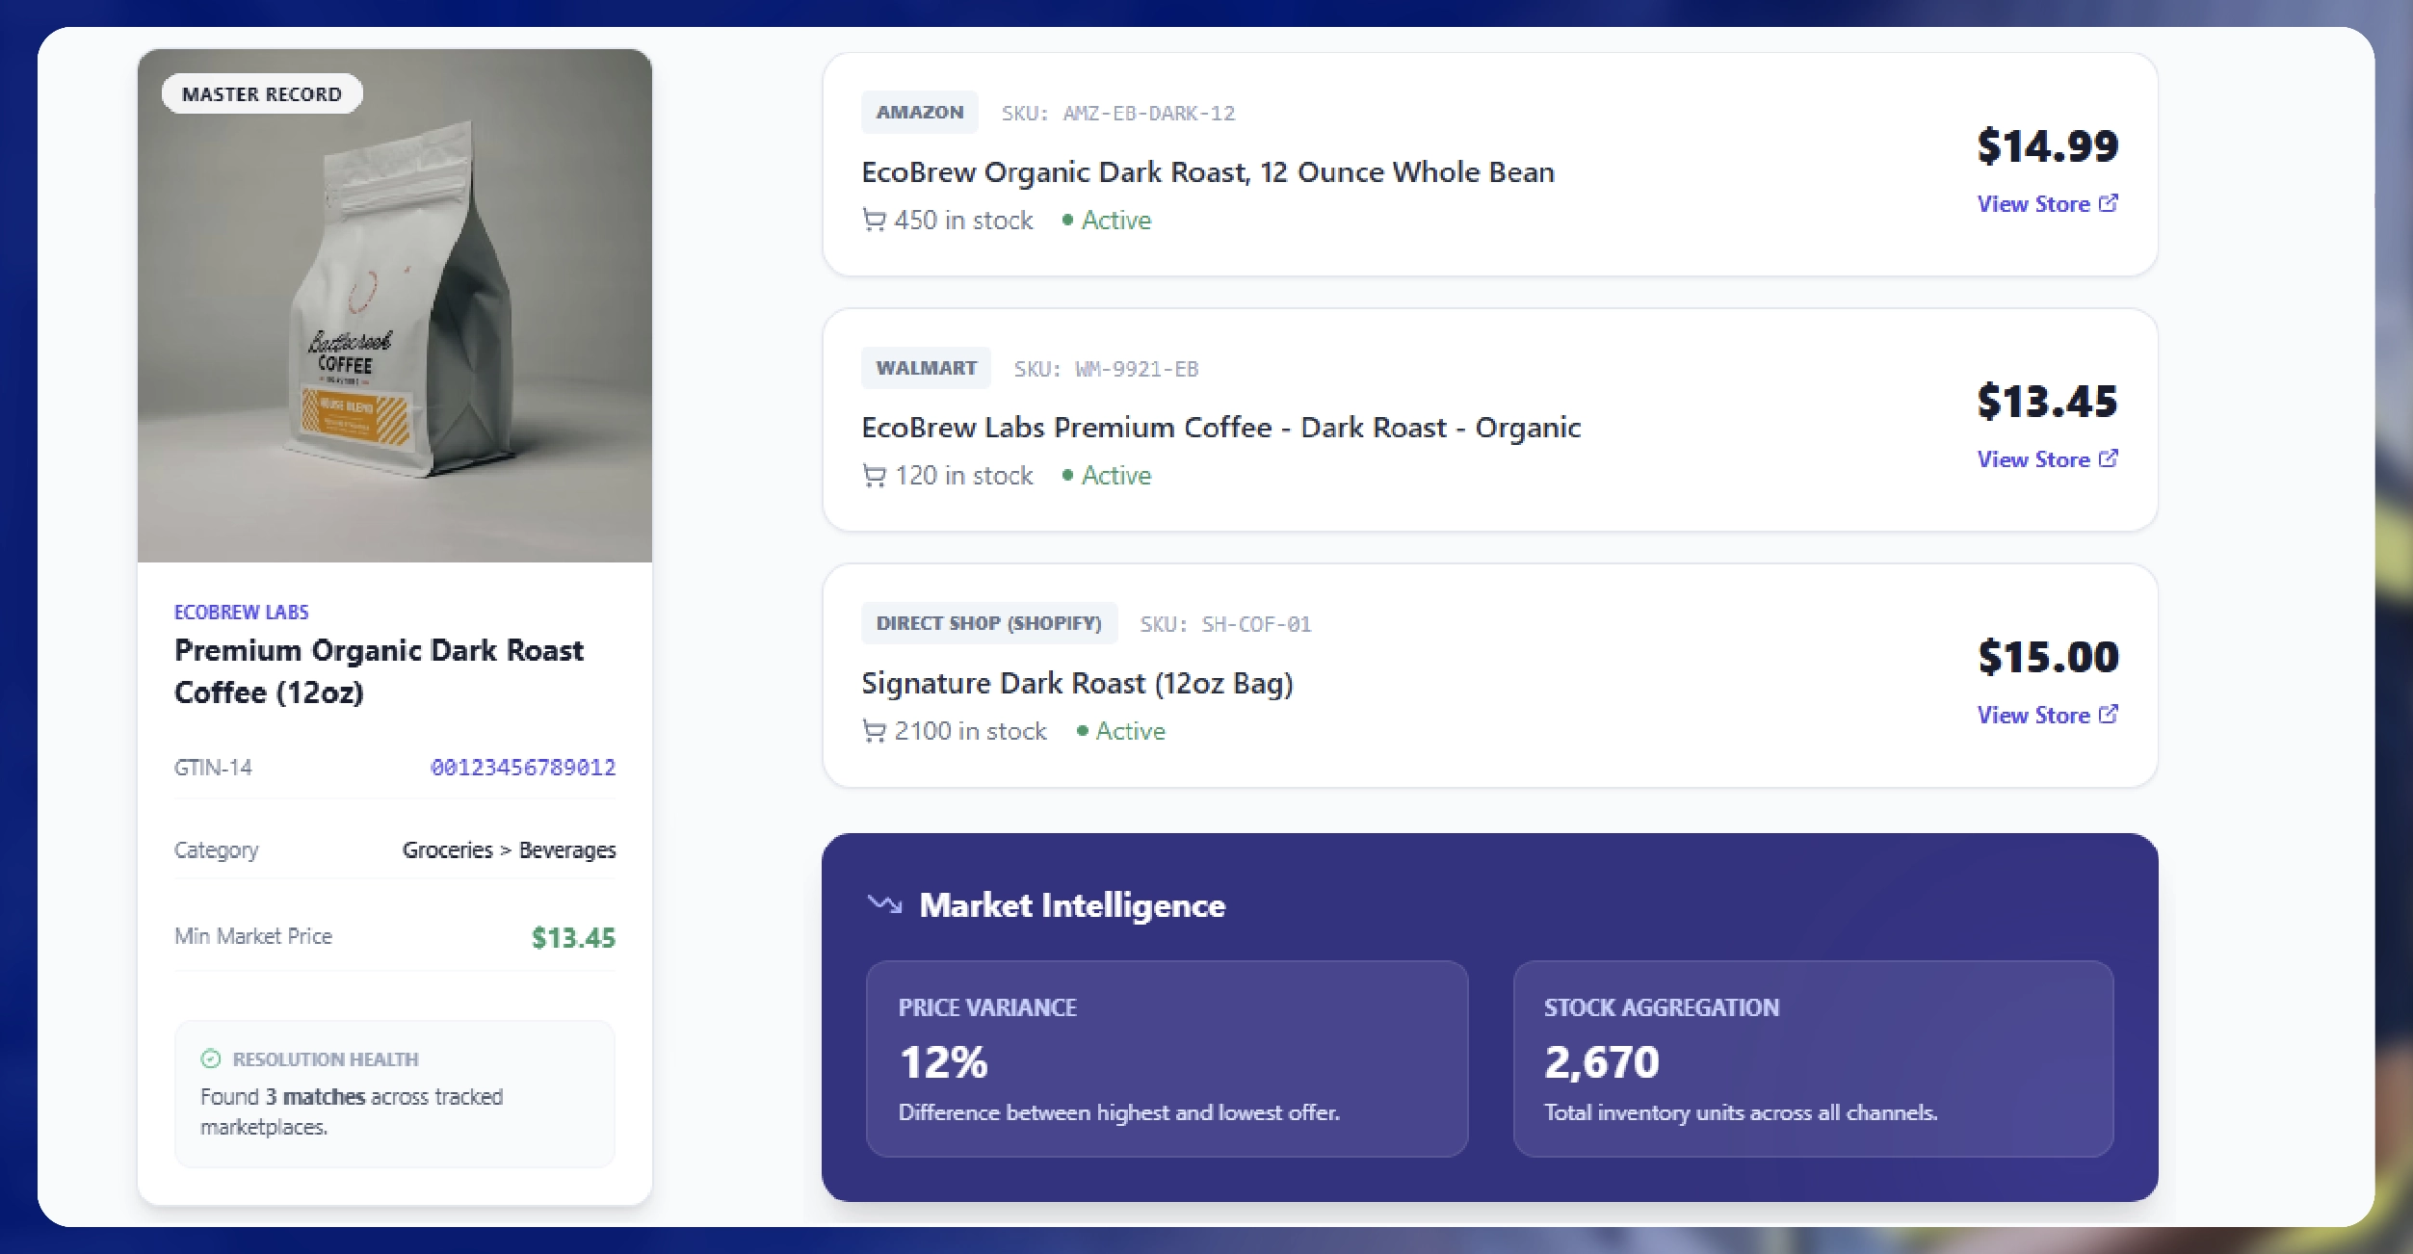Click the external link icon on Amazon listing
Image resolution: width=2413 pixels, height=1254 pixels.
(2109, 203)
